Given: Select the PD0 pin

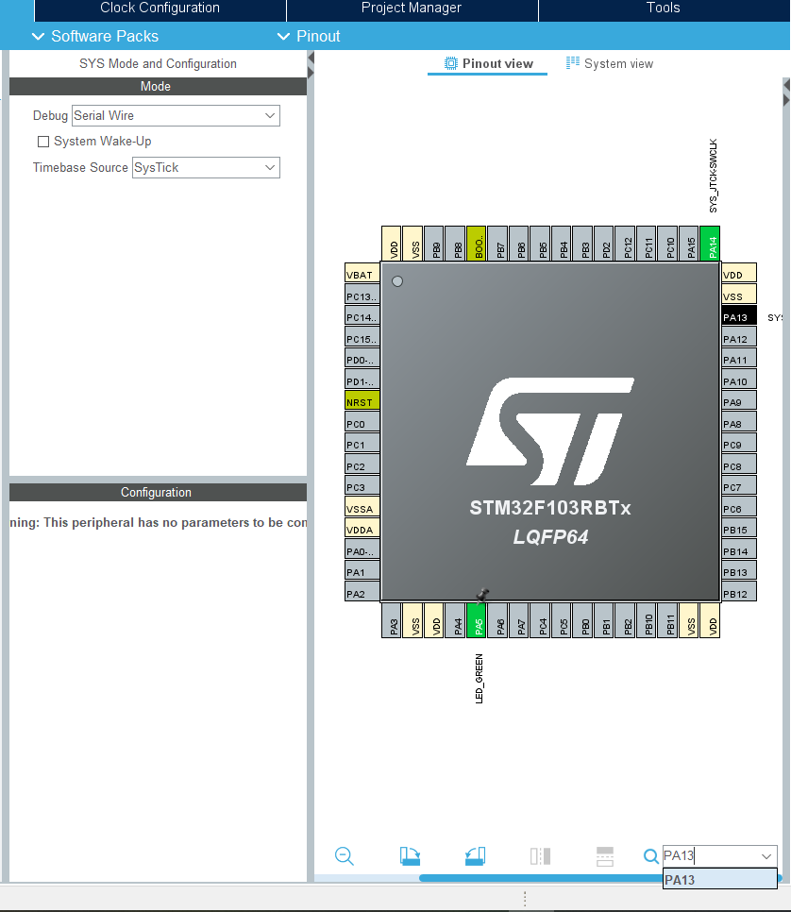Looking at the screenshot, I should coord(362,360).
